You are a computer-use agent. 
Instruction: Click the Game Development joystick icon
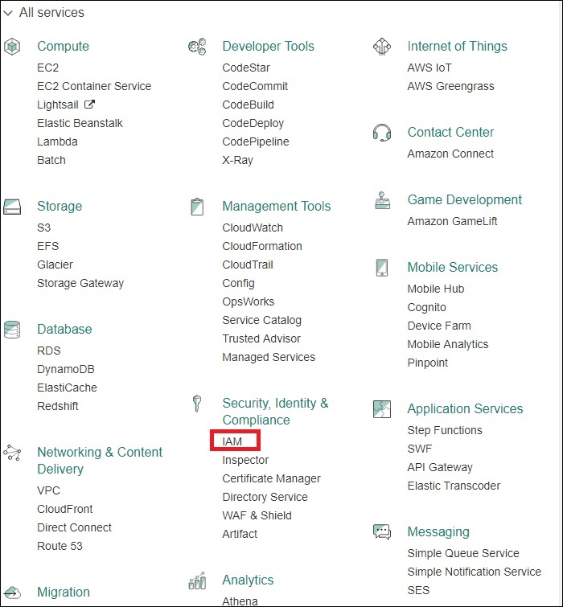(382, 200)
